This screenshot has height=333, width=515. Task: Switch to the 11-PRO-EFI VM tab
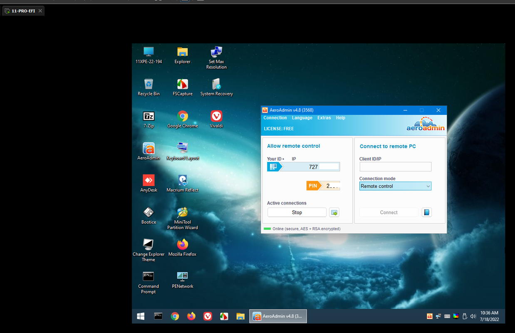click(23, 11)
